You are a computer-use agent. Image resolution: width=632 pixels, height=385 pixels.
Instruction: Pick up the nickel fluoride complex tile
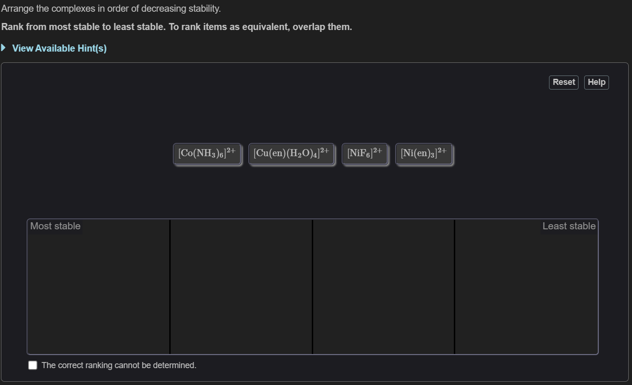tap(365, 153)
